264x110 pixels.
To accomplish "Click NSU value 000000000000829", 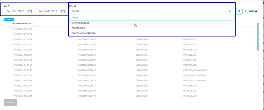I will coord(87,55).
